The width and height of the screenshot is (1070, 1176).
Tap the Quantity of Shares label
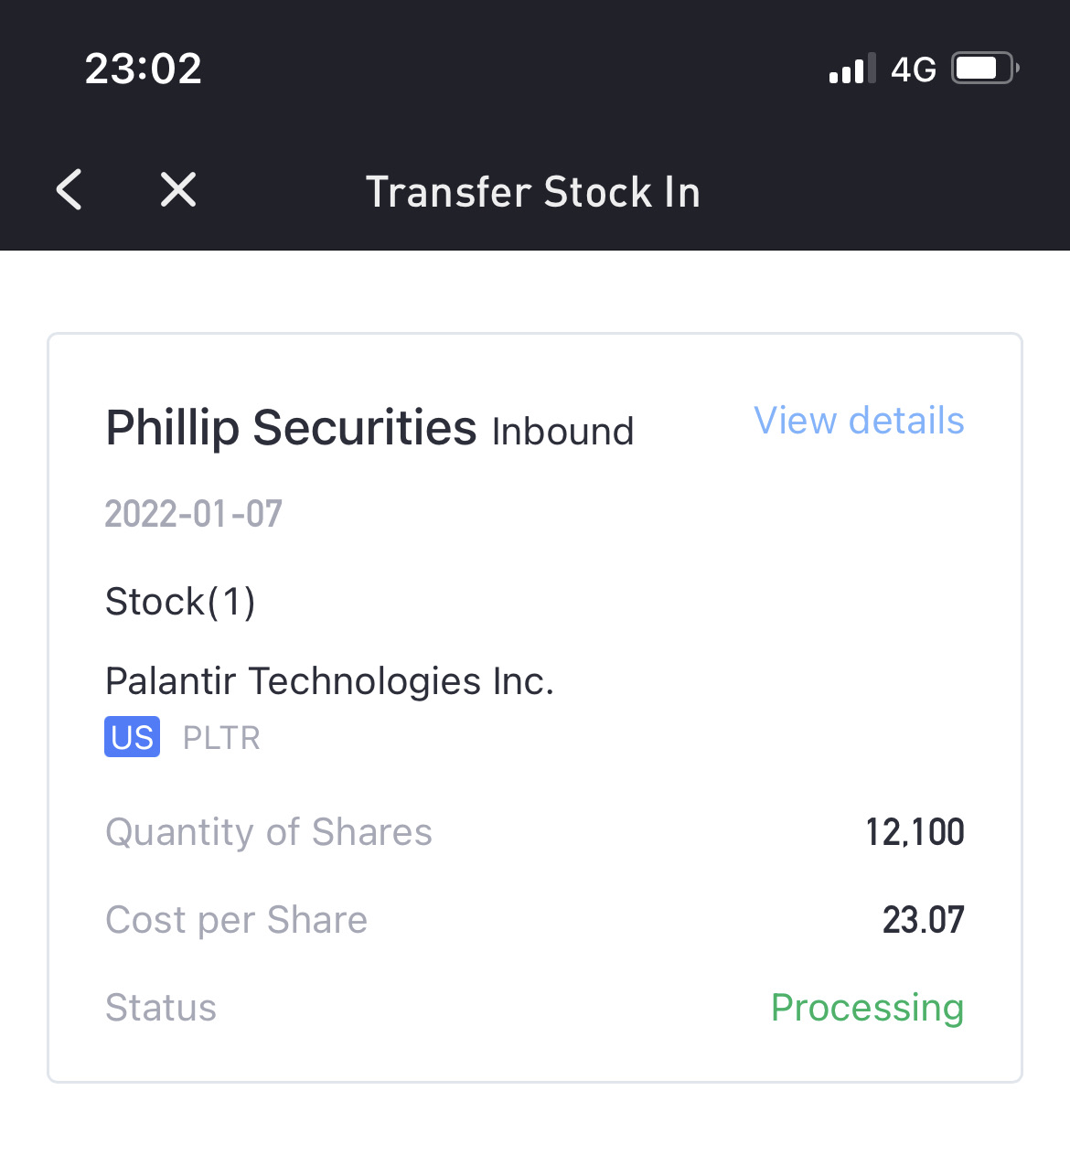tap(269, 832)
